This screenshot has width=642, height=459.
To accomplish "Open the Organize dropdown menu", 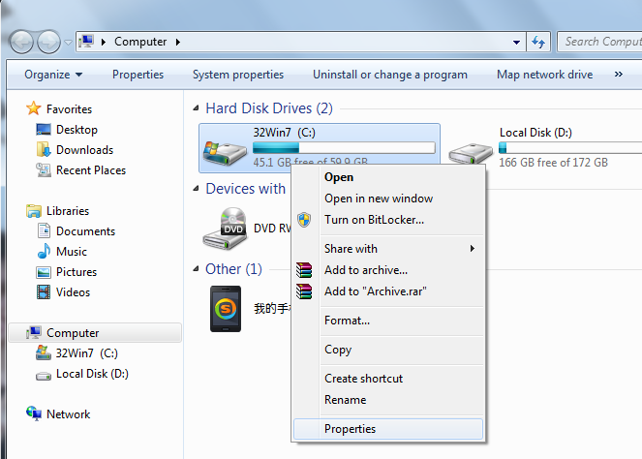I will point(53,75).
